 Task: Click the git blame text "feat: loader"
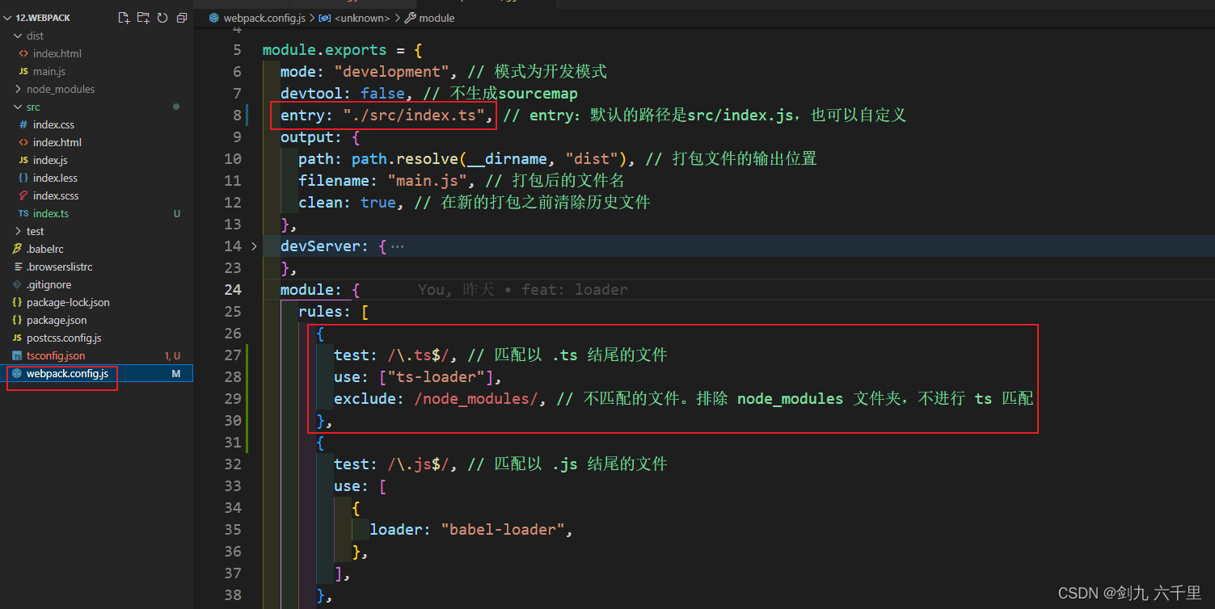(x=575, y=290)
